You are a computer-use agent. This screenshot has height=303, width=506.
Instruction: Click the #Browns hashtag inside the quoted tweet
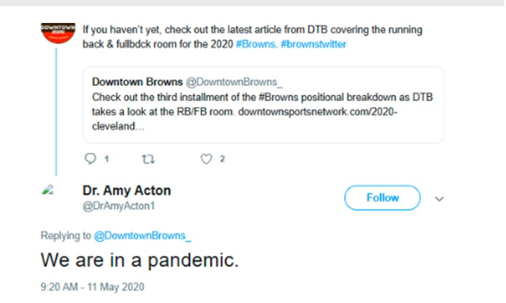280,97
